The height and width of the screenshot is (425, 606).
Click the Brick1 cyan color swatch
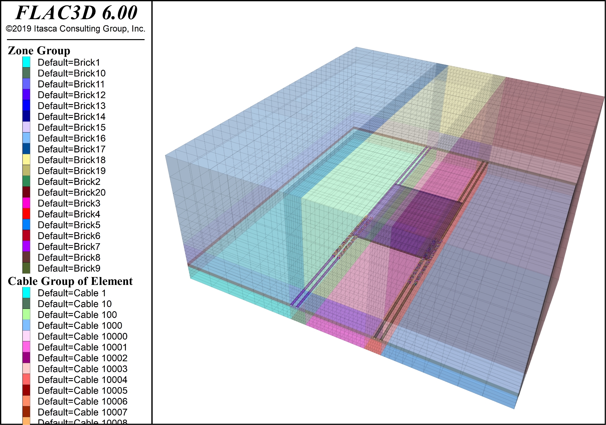click(x=27, y=62)
